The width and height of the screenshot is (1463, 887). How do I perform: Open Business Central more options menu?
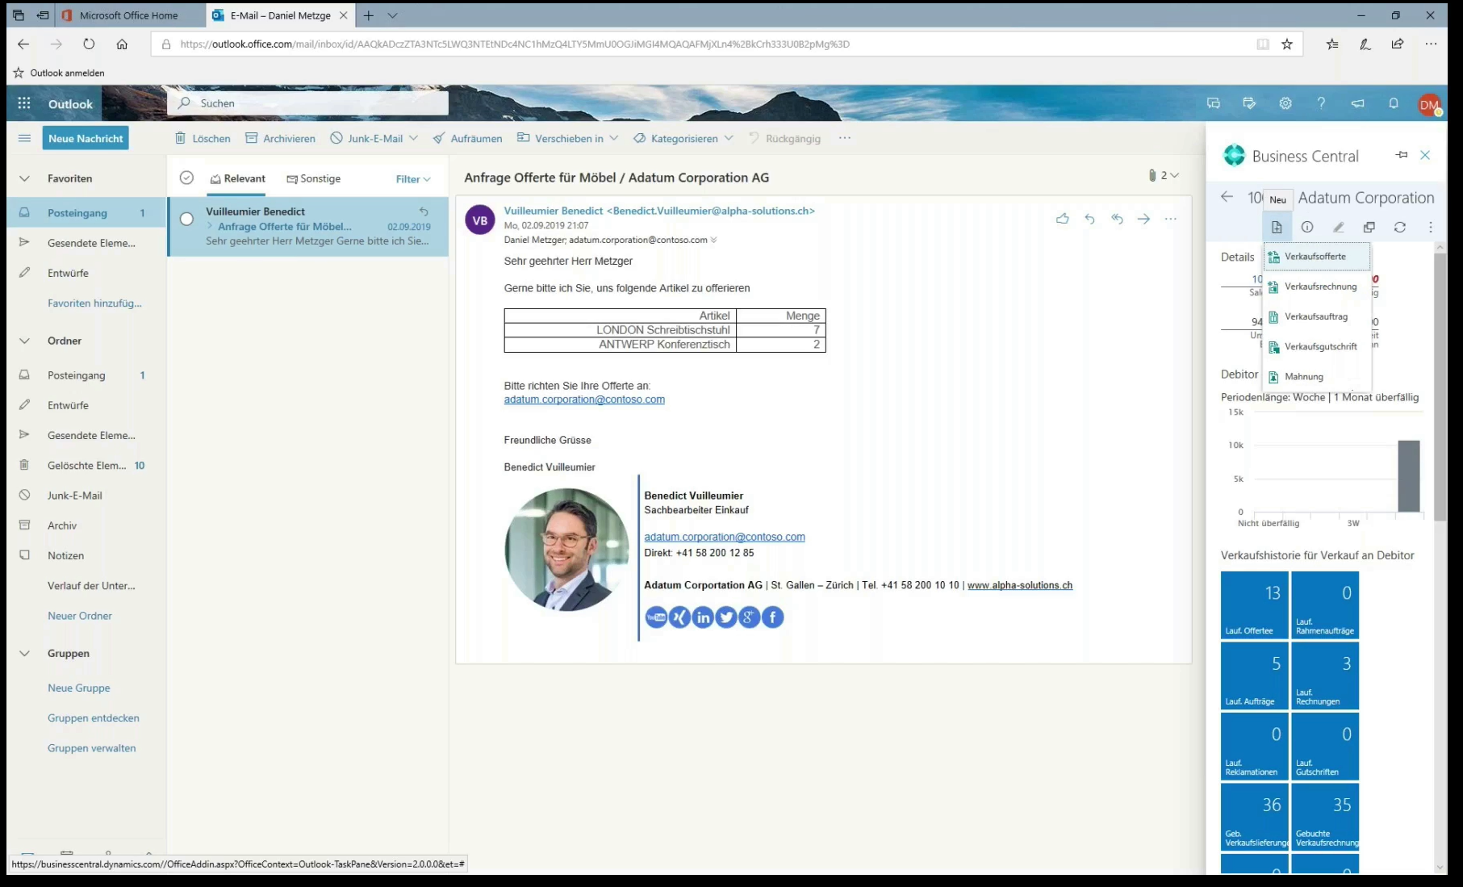[x=1431, y=228]
